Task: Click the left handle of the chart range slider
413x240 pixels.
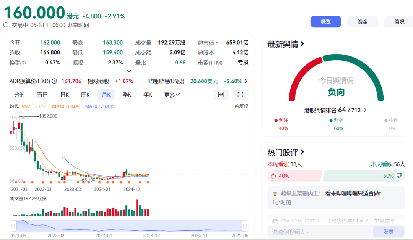Action: click(x=13, y=226)
